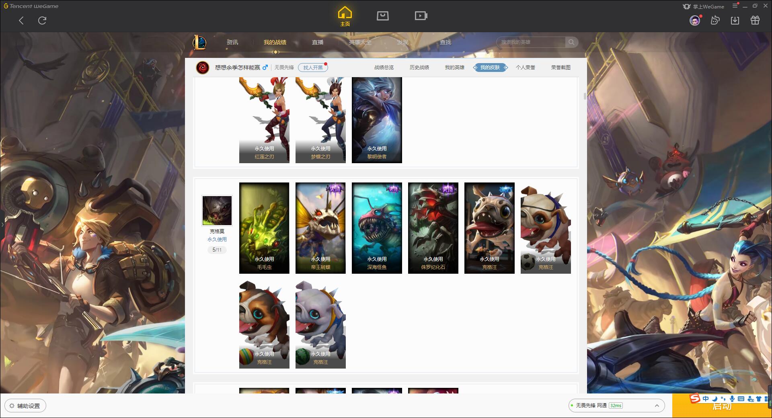Open the download manager icon
The image size is (772, 418).
point(735,20)
